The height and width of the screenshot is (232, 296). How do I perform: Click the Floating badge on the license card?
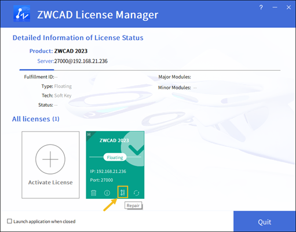pos(115,157)
